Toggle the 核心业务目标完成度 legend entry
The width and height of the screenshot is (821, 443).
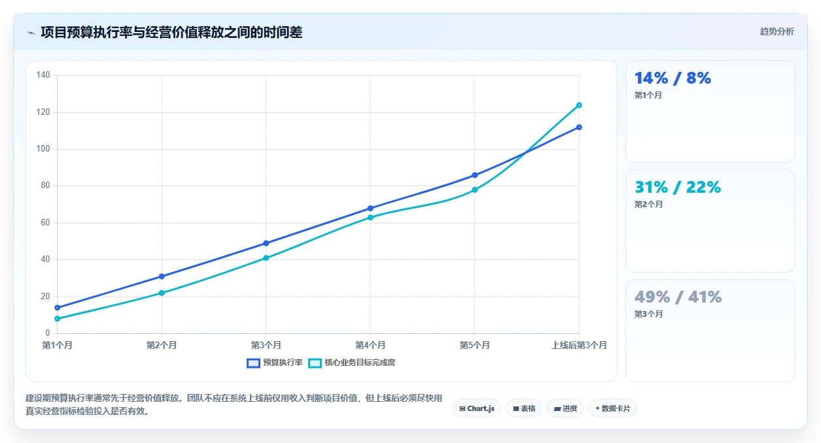(352, 363)
